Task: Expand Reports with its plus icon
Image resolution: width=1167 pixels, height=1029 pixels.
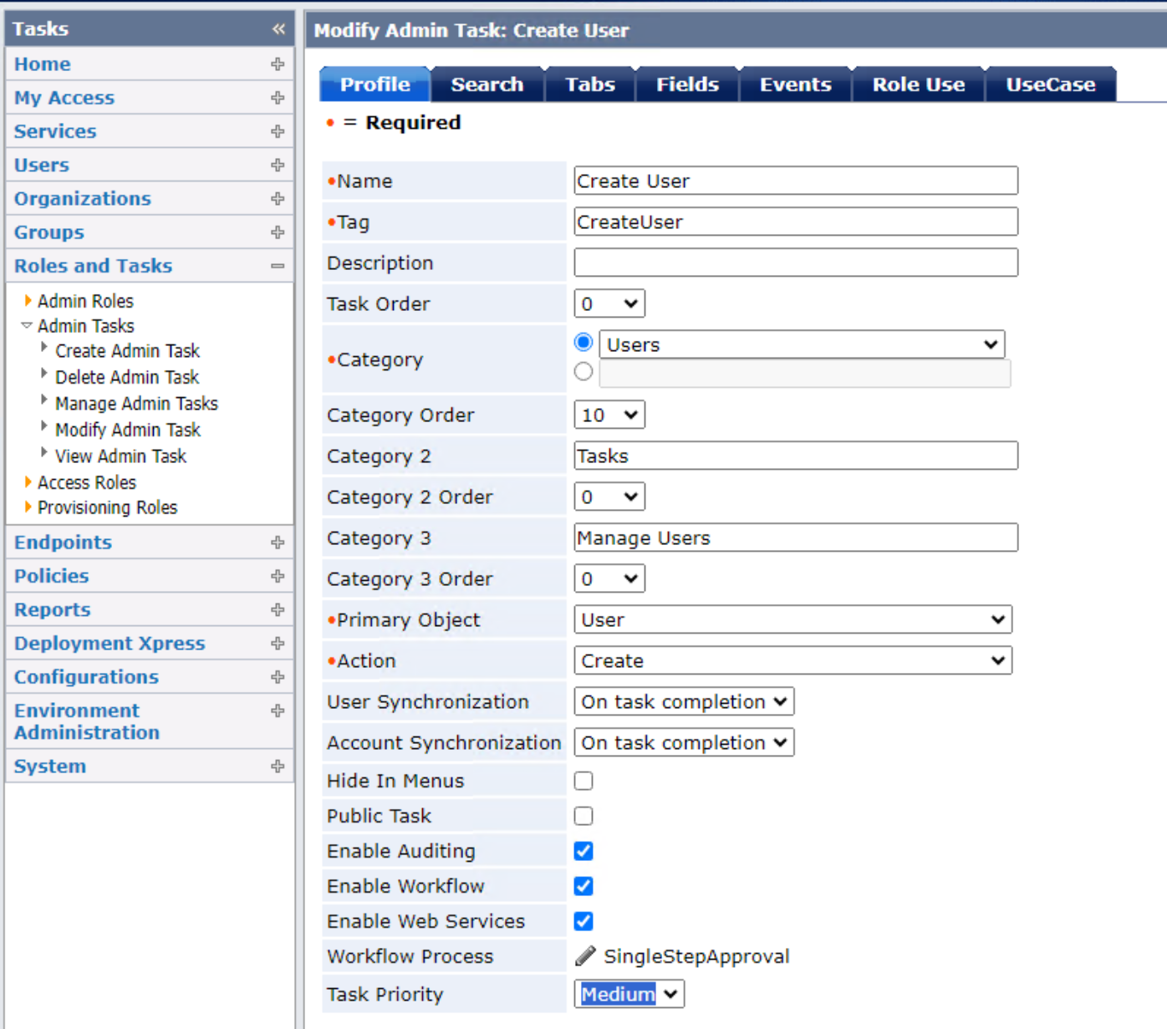Action: [x=278, y=610]
